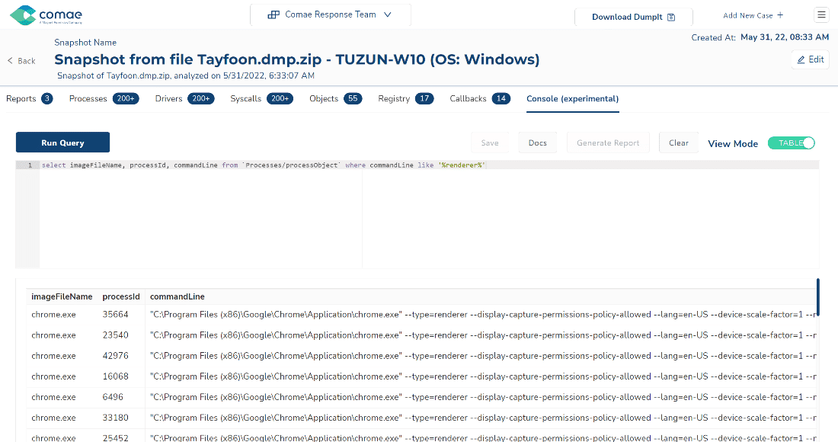
Task: Expand the Comae Response Team dropdown
Action: tap(331, 15)
